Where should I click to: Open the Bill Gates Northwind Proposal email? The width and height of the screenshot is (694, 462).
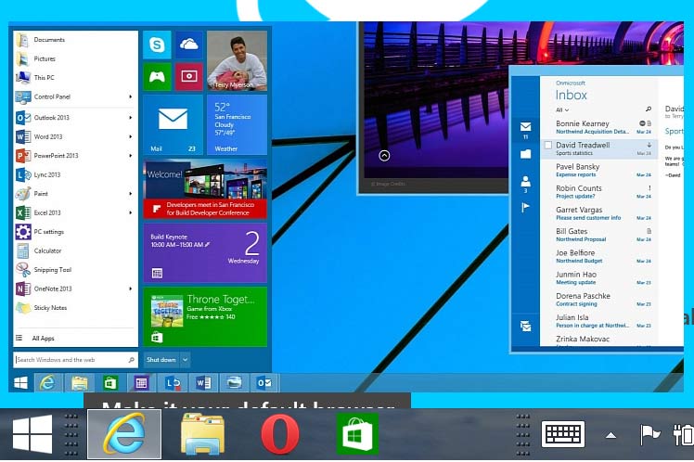tap(598, 235)
